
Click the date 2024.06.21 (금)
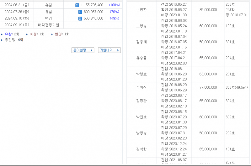point(17,5)
